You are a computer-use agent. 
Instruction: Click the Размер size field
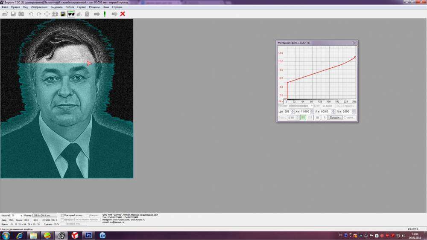[45, 216]
